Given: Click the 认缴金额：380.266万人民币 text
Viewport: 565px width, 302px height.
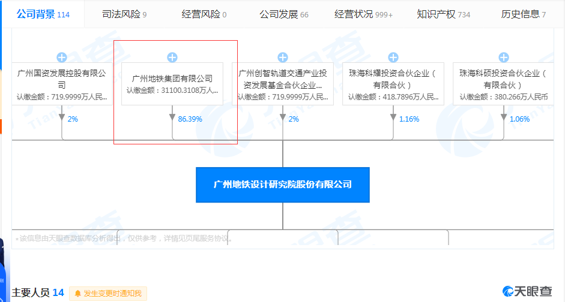Looking at the screenshot, I should tap(504, 96).
